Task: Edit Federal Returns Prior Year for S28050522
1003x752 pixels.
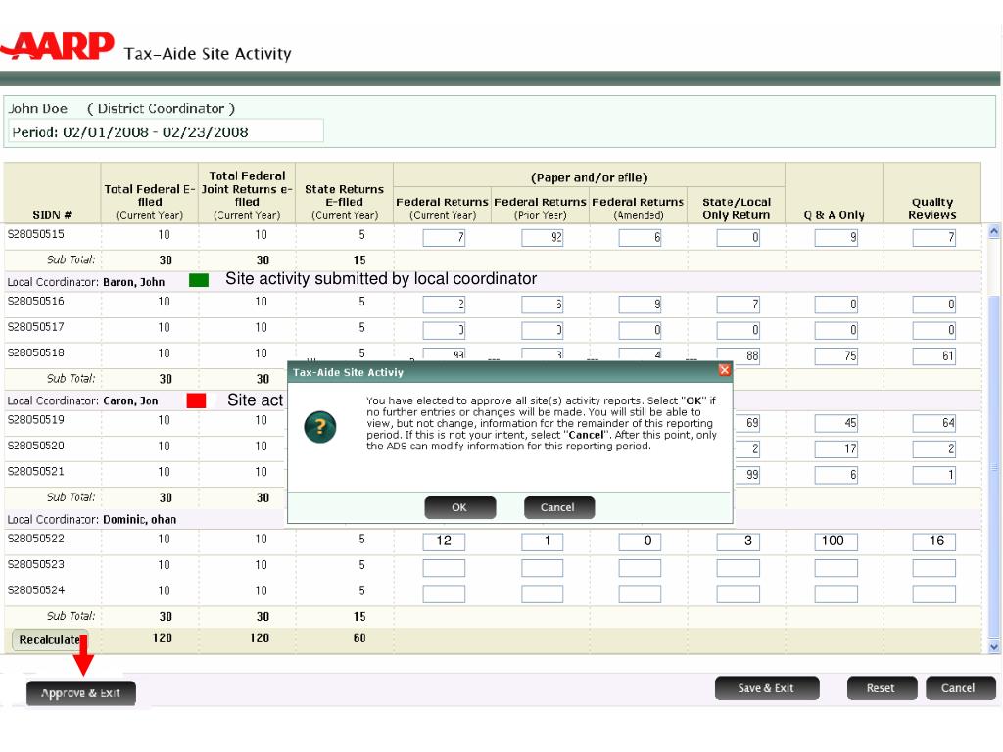Action: tap(543, 541)
